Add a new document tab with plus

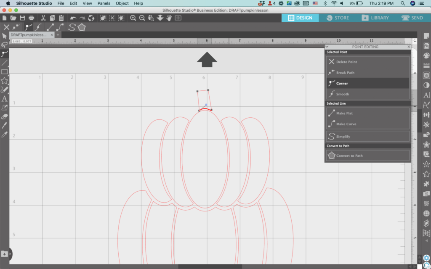click(58, 35)
